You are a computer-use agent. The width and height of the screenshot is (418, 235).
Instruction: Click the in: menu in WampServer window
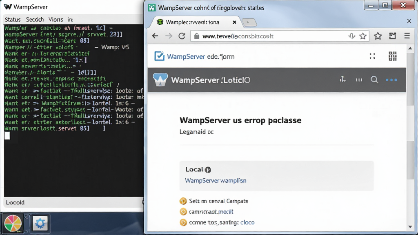point(70,20)
